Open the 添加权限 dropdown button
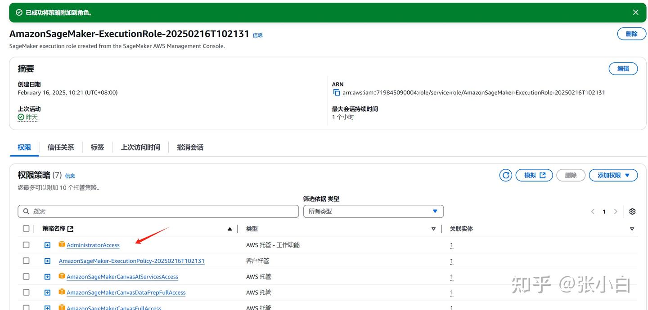The width and height of the screenshot is (648, 310). click(x=613, y=175)
